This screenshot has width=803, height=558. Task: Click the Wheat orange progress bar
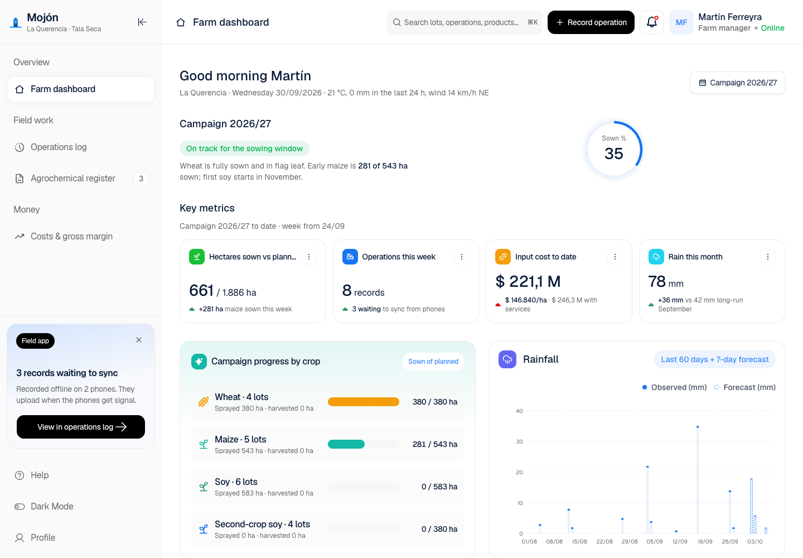coord(364,402)
